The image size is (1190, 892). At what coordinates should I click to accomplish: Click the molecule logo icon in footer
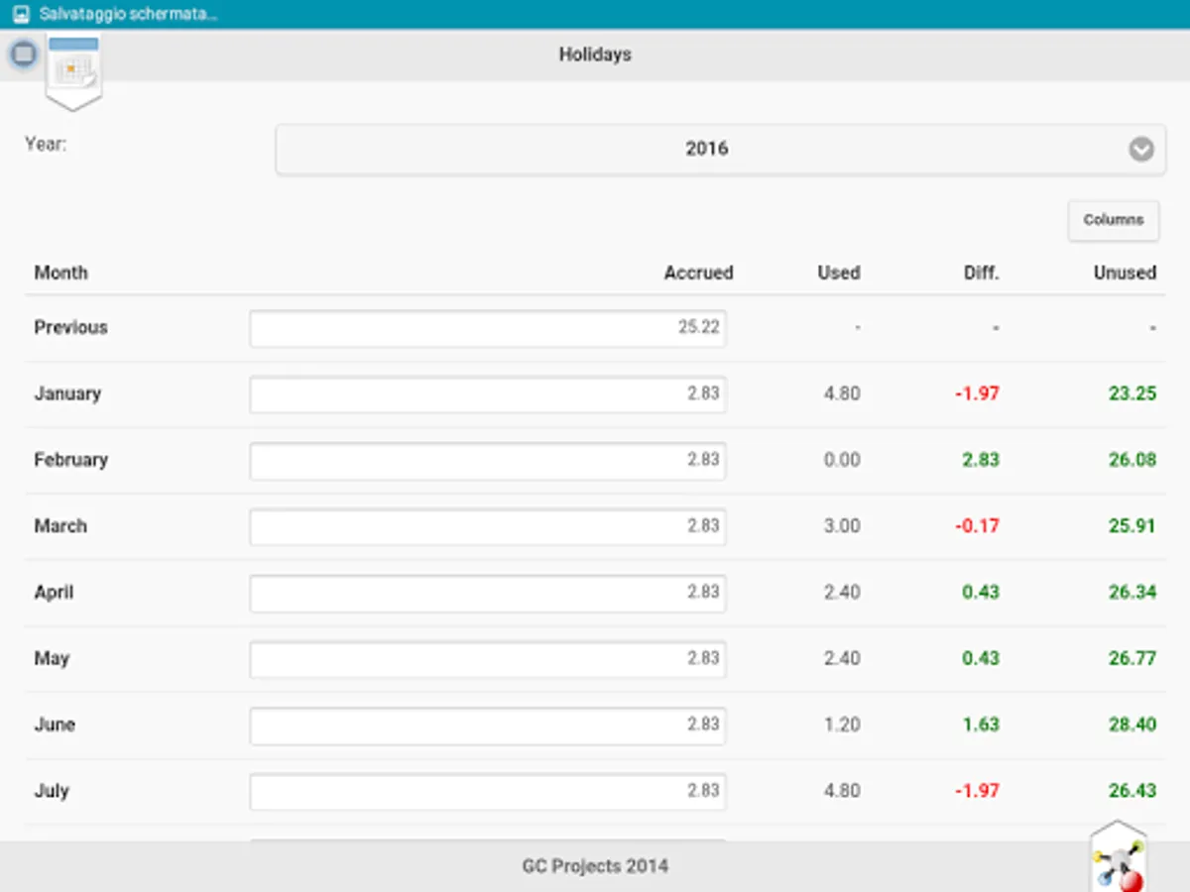[1119, 860]
